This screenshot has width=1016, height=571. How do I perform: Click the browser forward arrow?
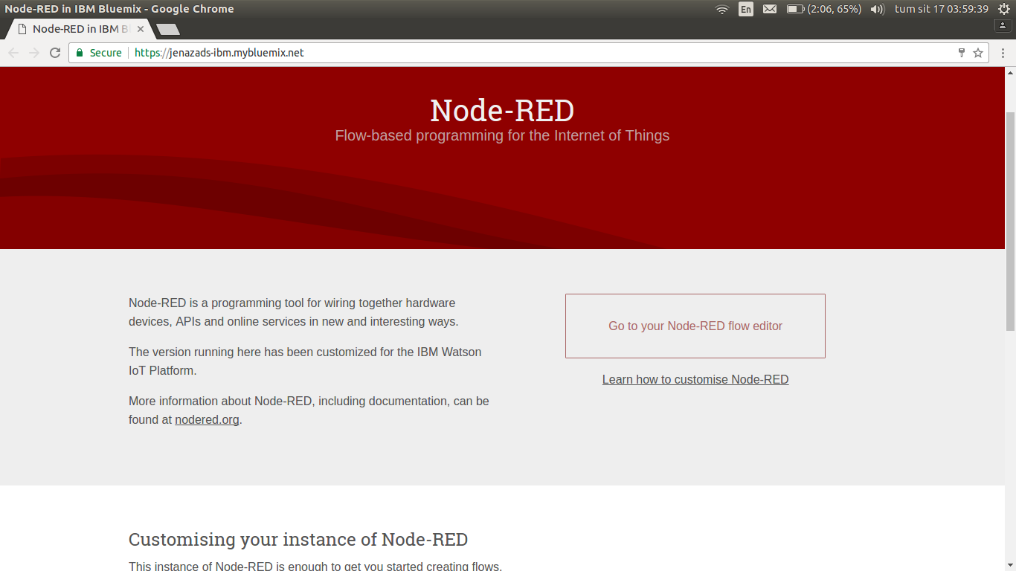(33, 53)
